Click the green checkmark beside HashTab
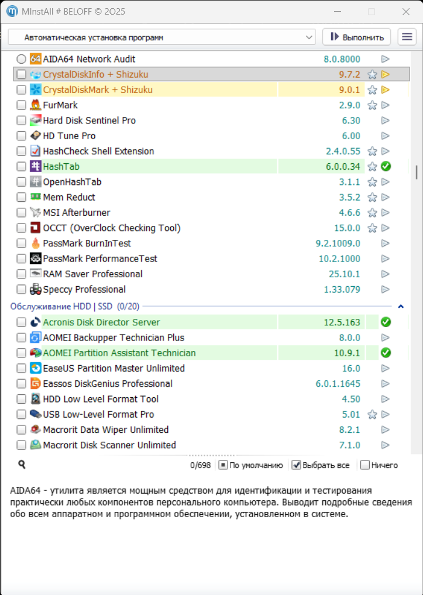This screenshot has height=595, width=423. coord(385,167)
